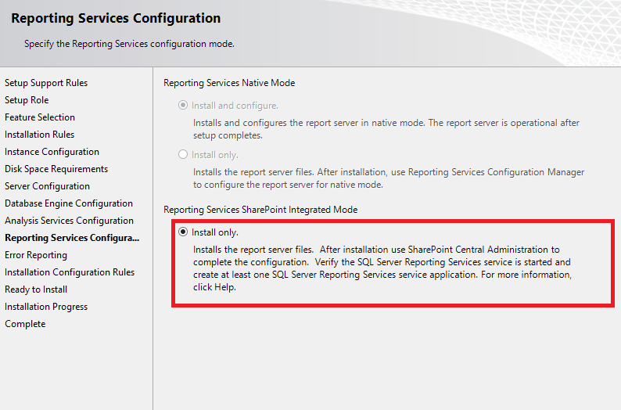Select the Ready to Install step

pos(36,290)
